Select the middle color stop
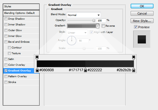Image resolution: width=158 pixels, height=110 pixels. tap(85, 70)
